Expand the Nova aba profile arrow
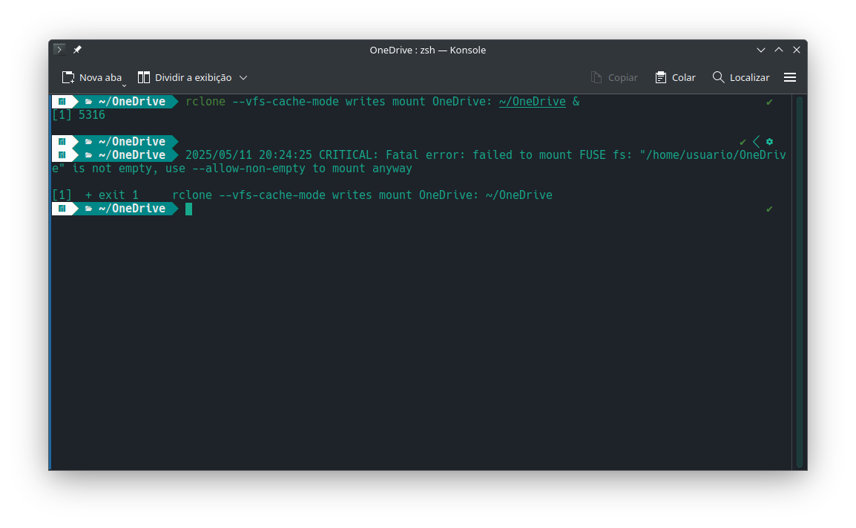856x528 pixels. coord(125,85)
